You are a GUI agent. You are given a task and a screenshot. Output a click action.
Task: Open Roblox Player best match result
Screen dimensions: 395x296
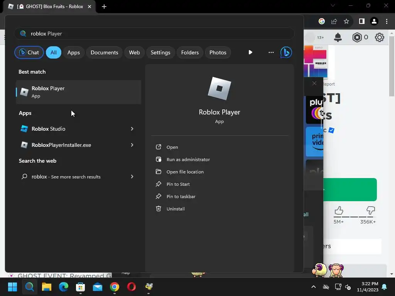tap(79, 92)
